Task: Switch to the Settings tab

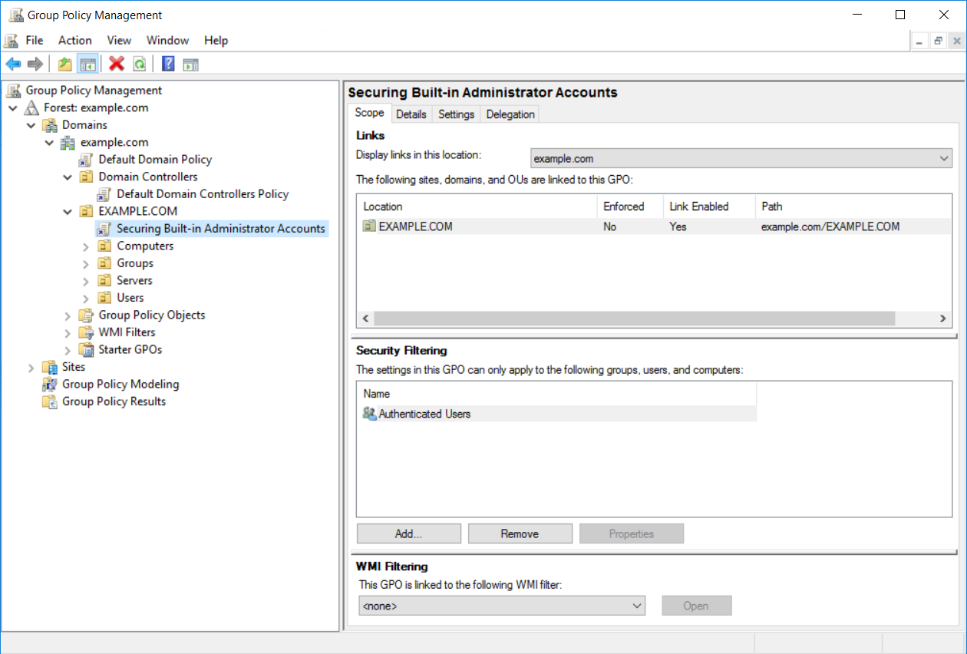Action: [456, 114]
